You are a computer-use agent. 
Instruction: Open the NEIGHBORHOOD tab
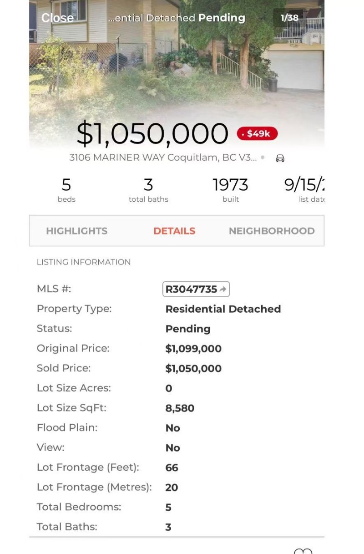tap(272, 231)
